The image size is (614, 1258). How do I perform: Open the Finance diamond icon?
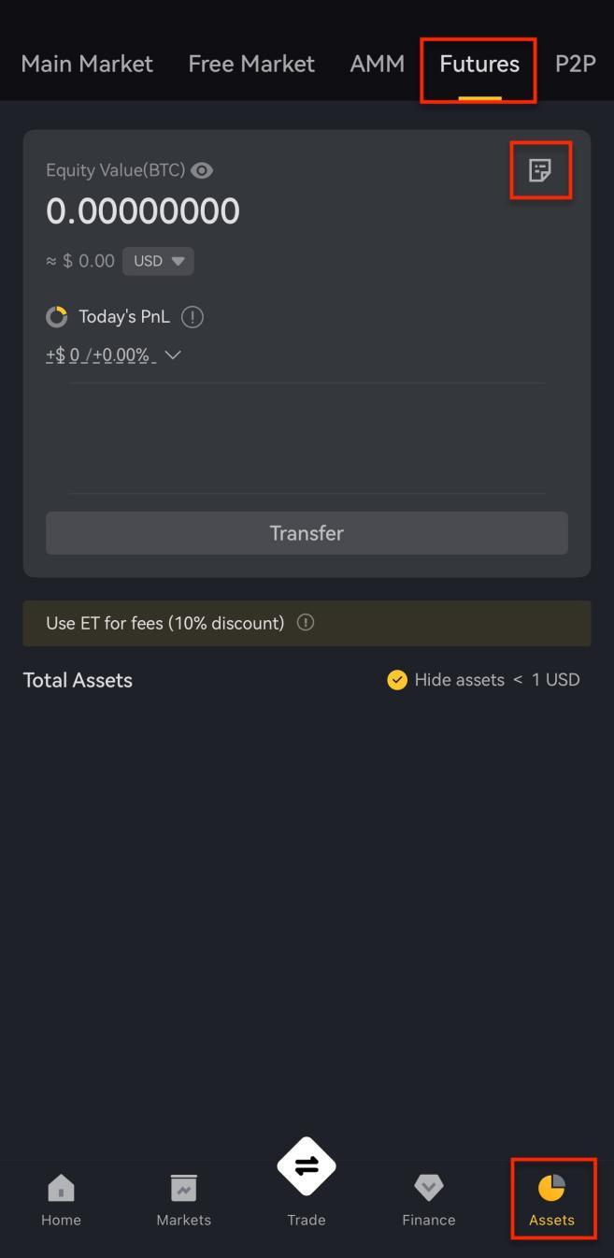429,1188
